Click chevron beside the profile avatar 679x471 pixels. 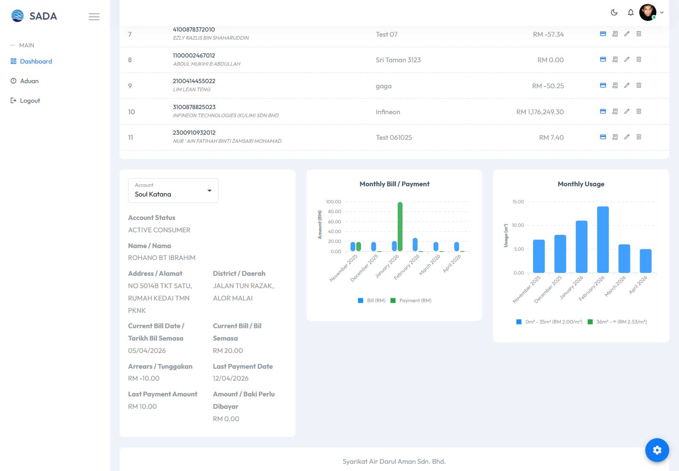[x=662, y=12]
